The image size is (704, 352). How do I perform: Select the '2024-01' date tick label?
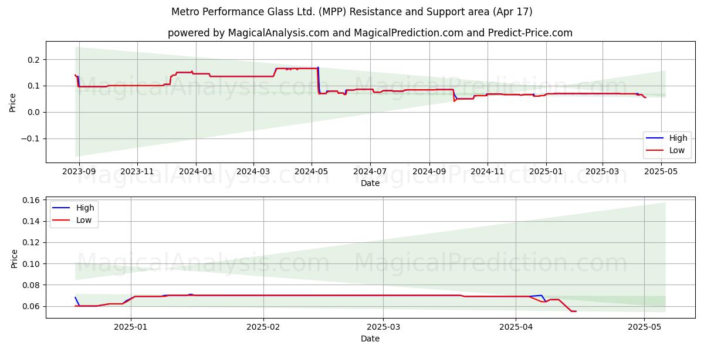[x=195, y=171]
